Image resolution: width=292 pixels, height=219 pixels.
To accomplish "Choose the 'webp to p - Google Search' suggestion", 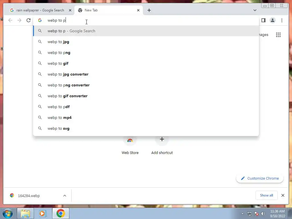I will (146, 31).
